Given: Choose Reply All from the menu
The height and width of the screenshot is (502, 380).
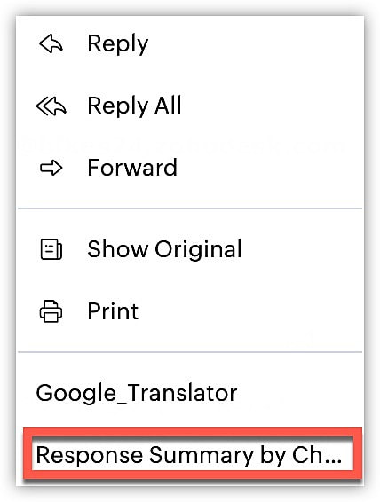Looking at the screenshot, I should point(190,106).
